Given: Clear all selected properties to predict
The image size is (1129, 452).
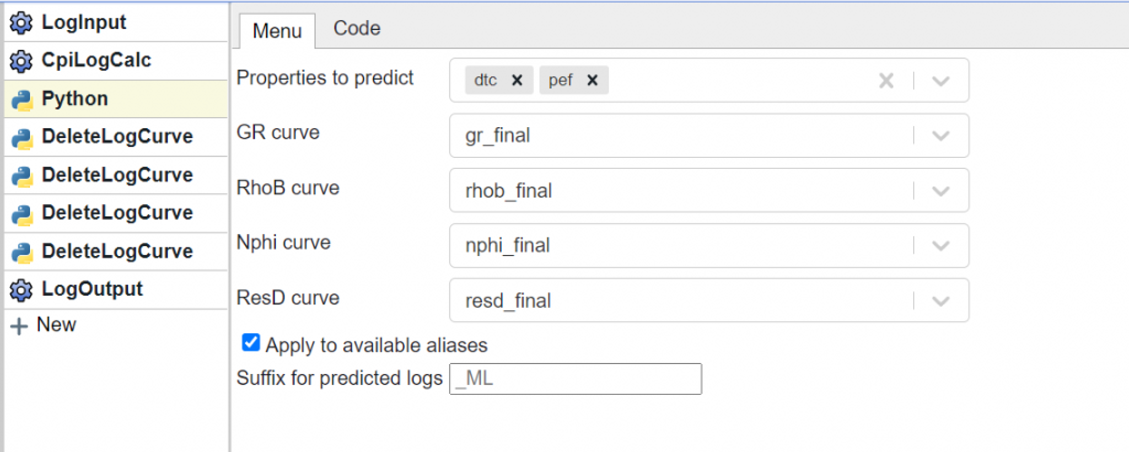Looking at the screenshot, I should click(886, 81).
